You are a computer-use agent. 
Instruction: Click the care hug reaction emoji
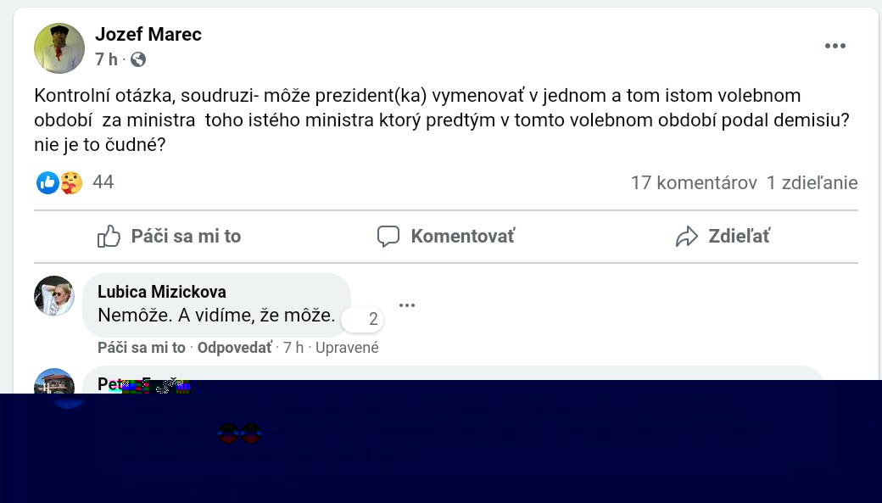pyautogui.click(x=71, y=182)
